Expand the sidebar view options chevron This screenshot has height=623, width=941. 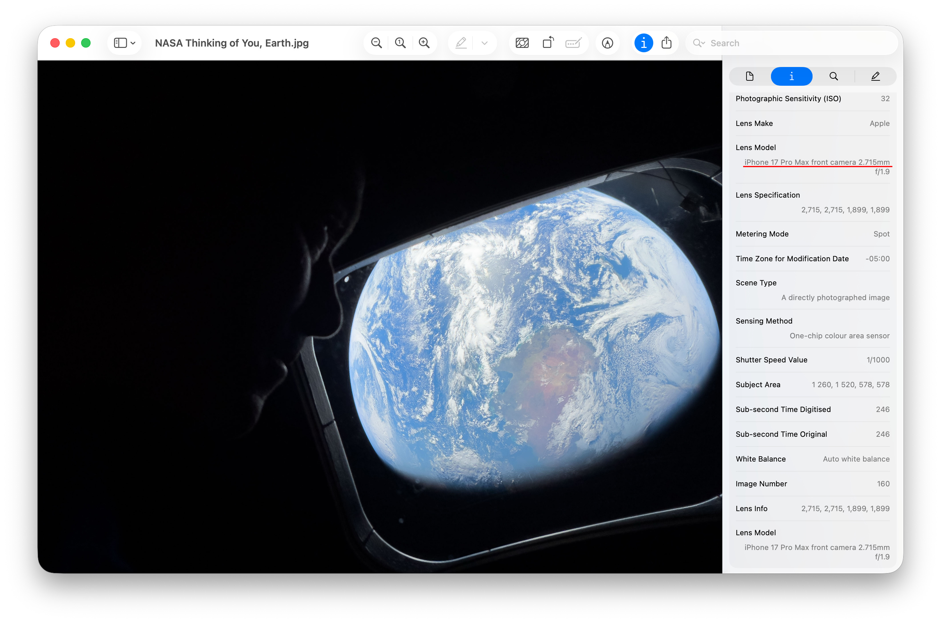(x=133, y=43)
